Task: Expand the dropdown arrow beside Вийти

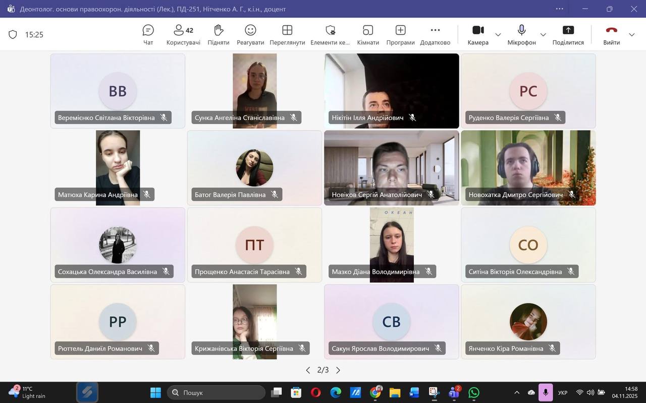Action: pos(632,35)
